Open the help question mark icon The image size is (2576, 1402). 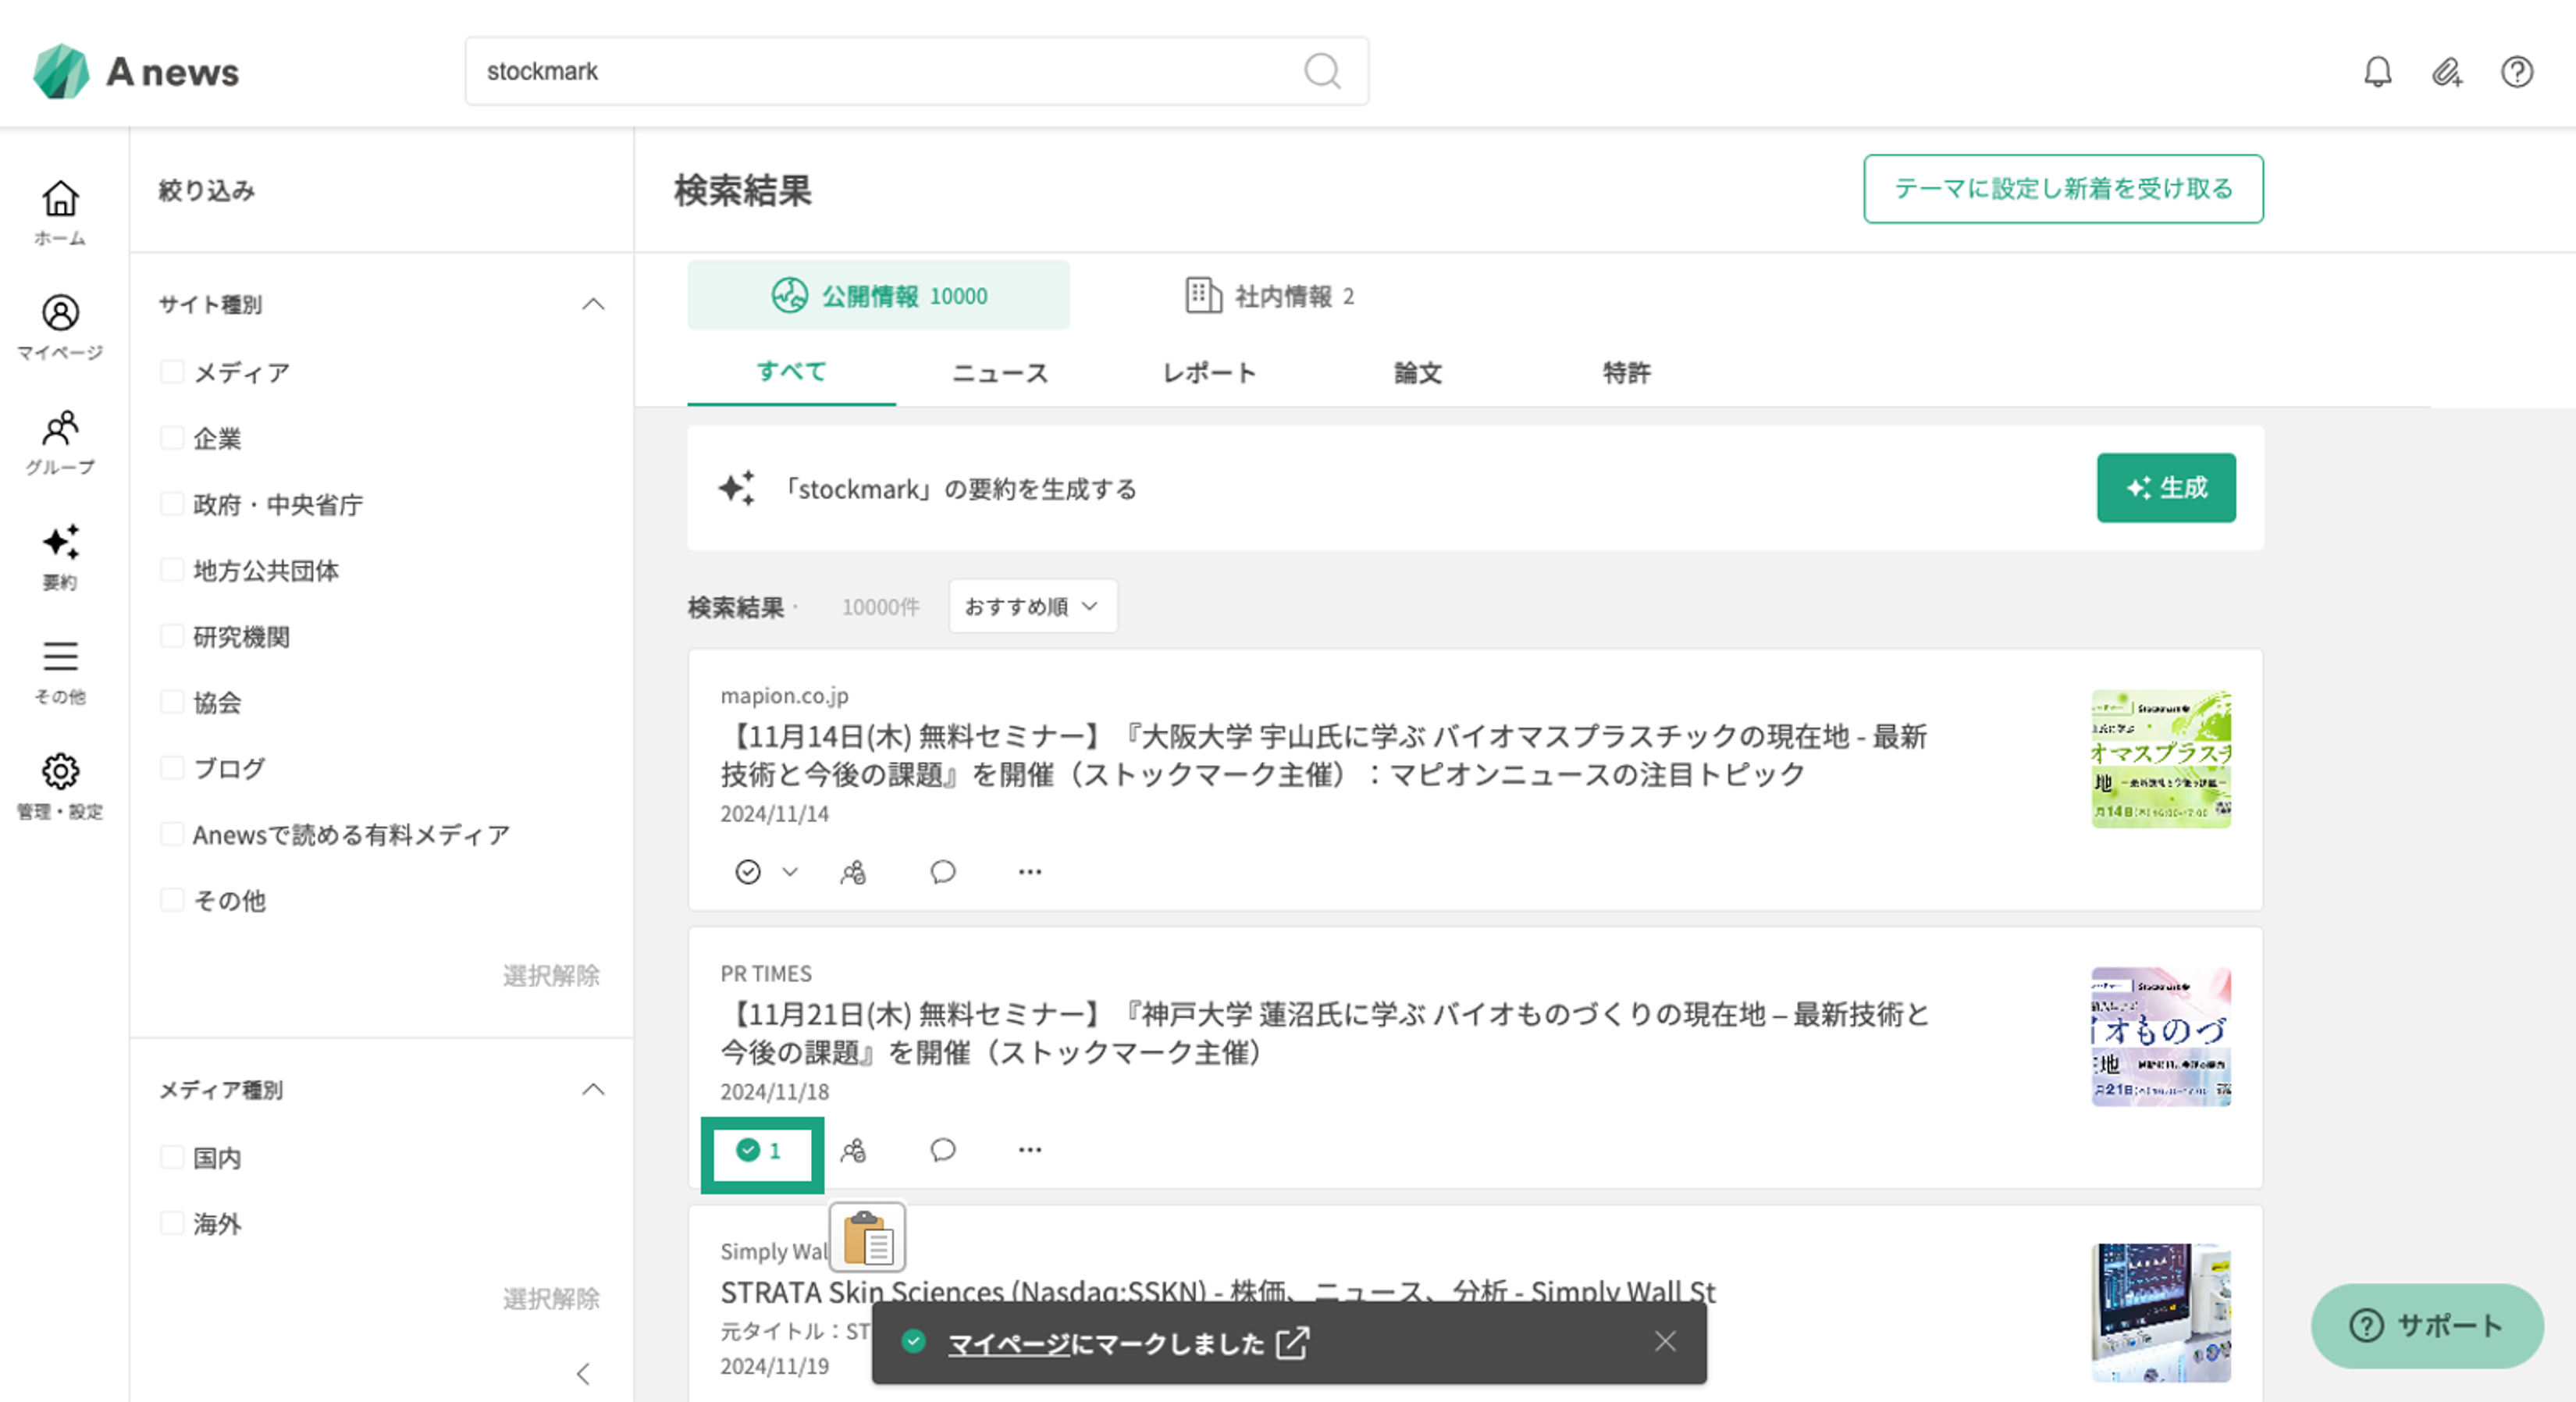click(2516, 72)
